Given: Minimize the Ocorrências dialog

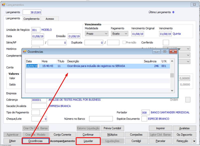Looking at the screenshot, I should [156, 52].
